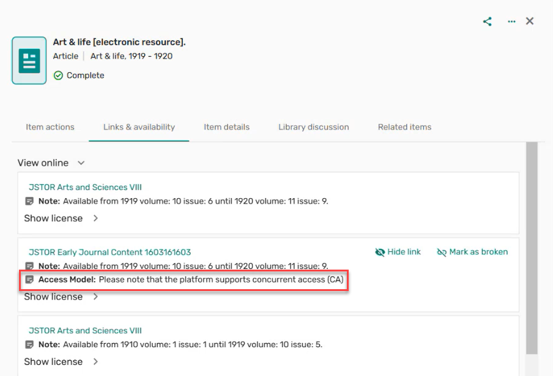Screen dimensions: 553x376
Task: Click the Access Model note icon
Action: [29, 280]
